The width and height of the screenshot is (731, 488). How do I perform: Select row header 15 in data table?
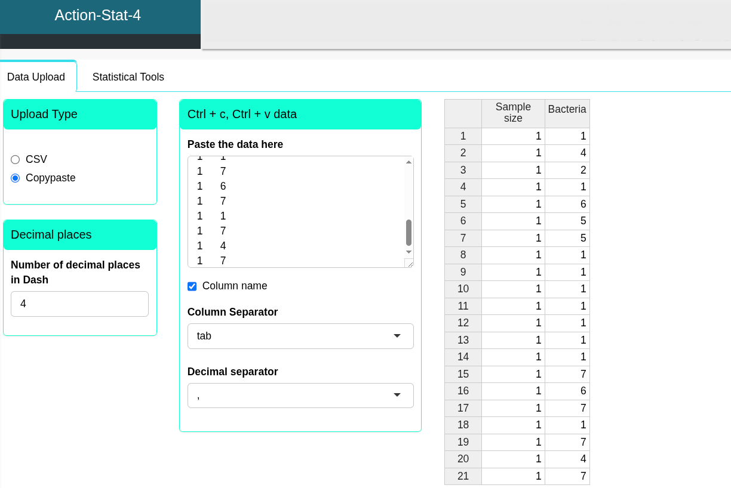(x=463, y=374)
